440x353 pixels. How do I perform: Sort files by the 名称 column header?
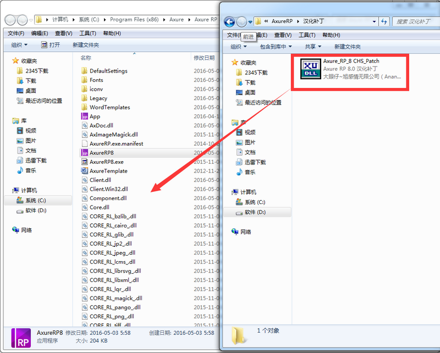pyautogui.click(x=86, y=58)
